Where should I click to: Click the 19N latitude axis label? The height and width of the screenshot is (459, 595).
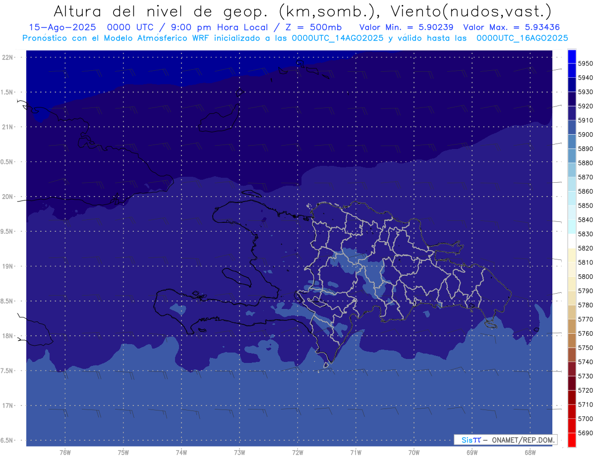click(7, 266)
